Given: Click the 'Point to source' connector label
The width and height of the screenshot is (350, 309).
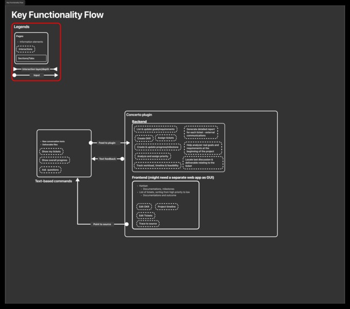Looking at the screenshot, I should coord(102,224).
